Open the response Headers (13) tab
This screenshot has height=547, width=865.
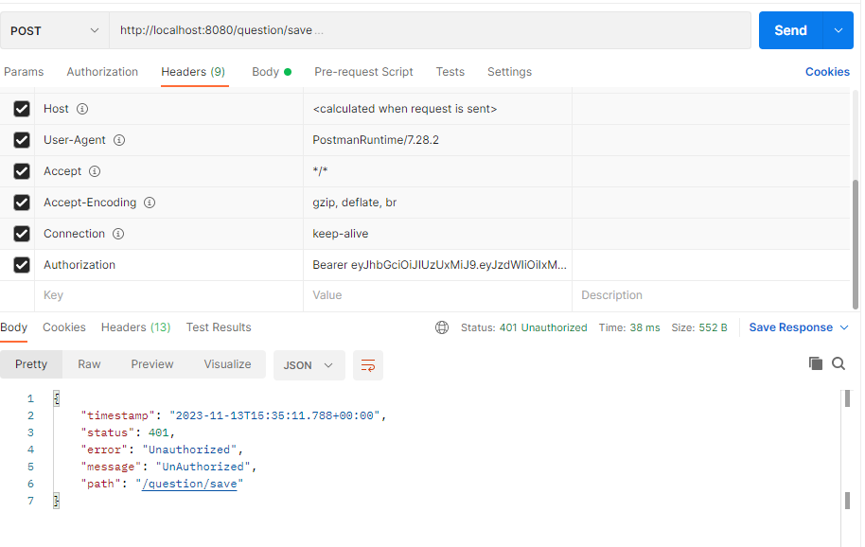pyautogui.click(x=135, y=326)
